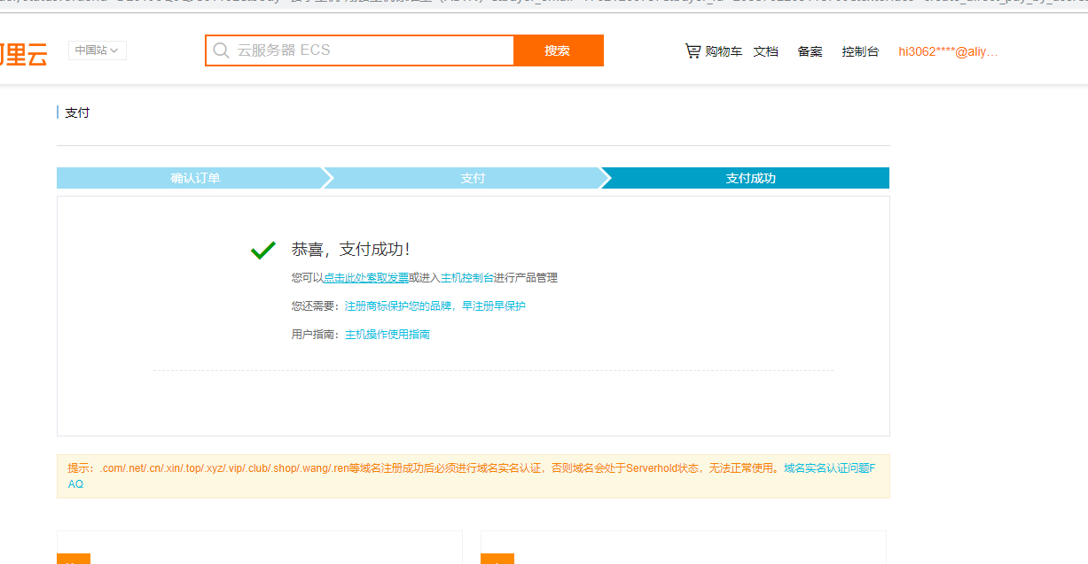
Task: Open 文档 in the top navigation
Action: (765, 51)
